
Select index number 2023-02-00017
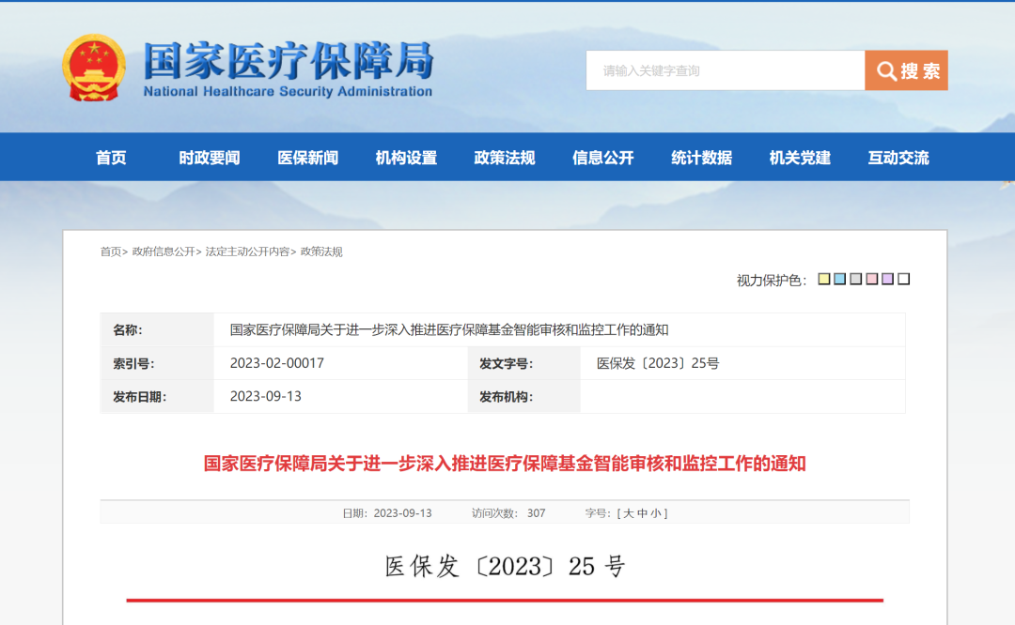pos(277,363)
